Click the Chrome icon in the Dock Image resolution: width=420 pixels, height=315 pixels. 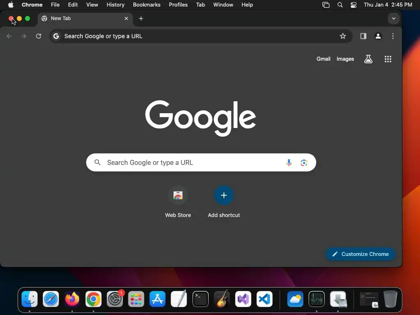(x=94, y=299)
